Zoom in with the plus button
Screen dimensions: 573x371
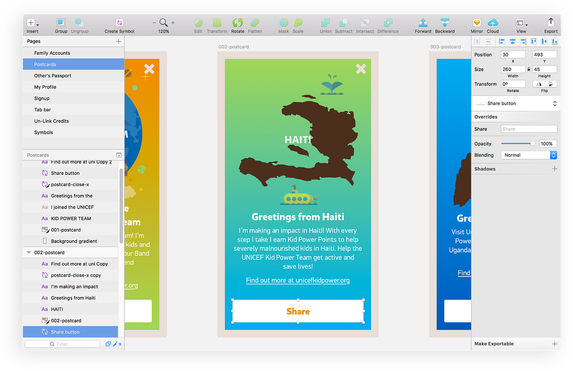[173, 23]
